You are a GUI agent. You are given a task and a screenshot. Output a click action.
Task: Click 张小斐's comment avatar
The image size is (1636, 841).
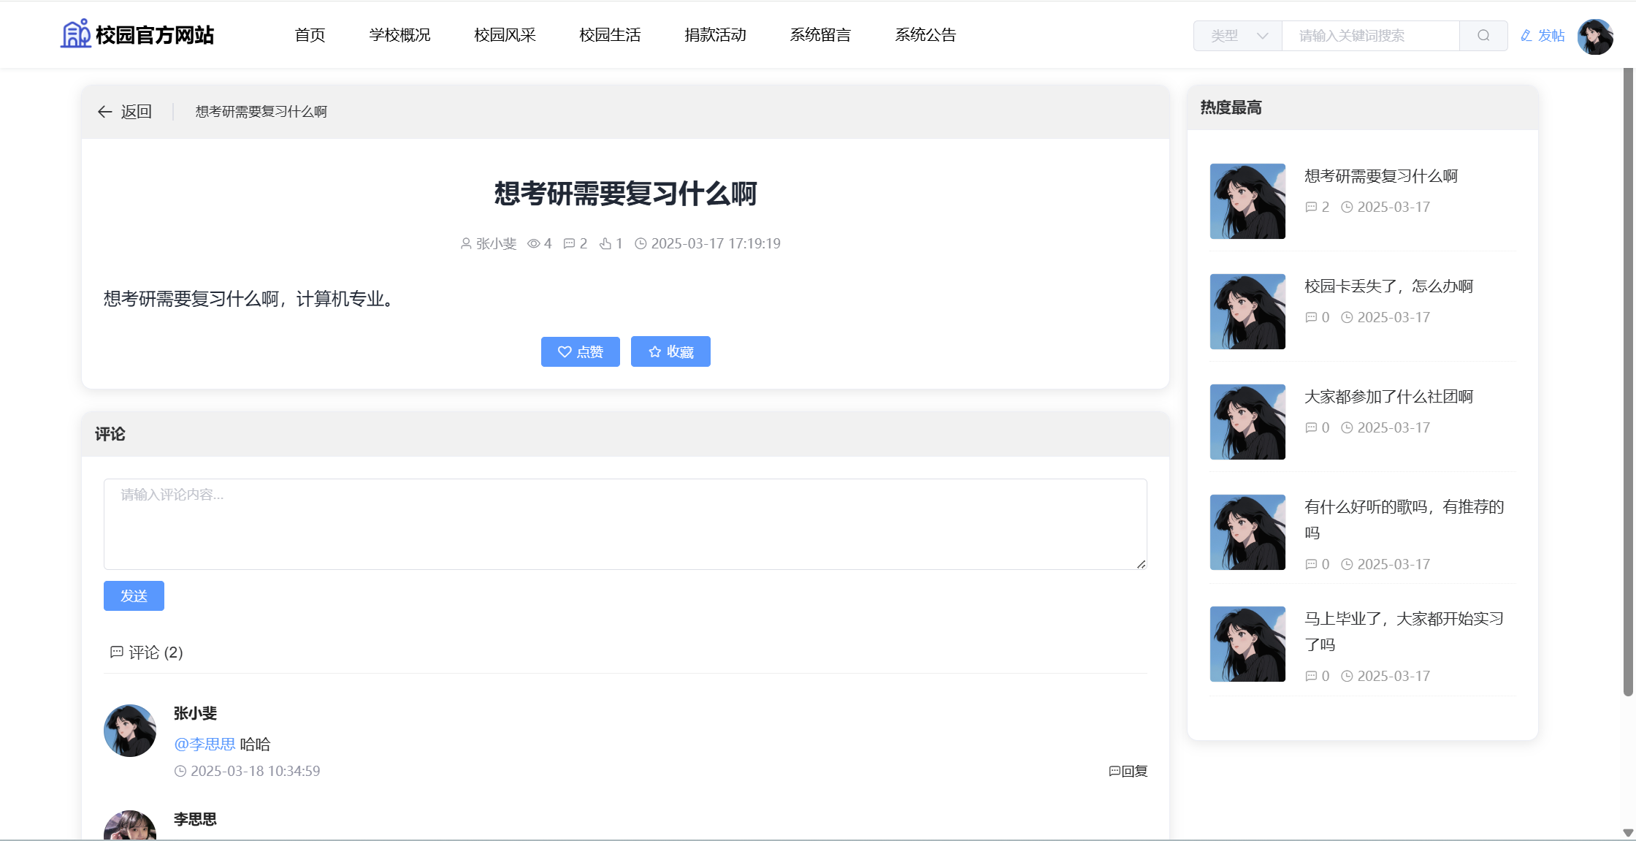coord(130,730)
